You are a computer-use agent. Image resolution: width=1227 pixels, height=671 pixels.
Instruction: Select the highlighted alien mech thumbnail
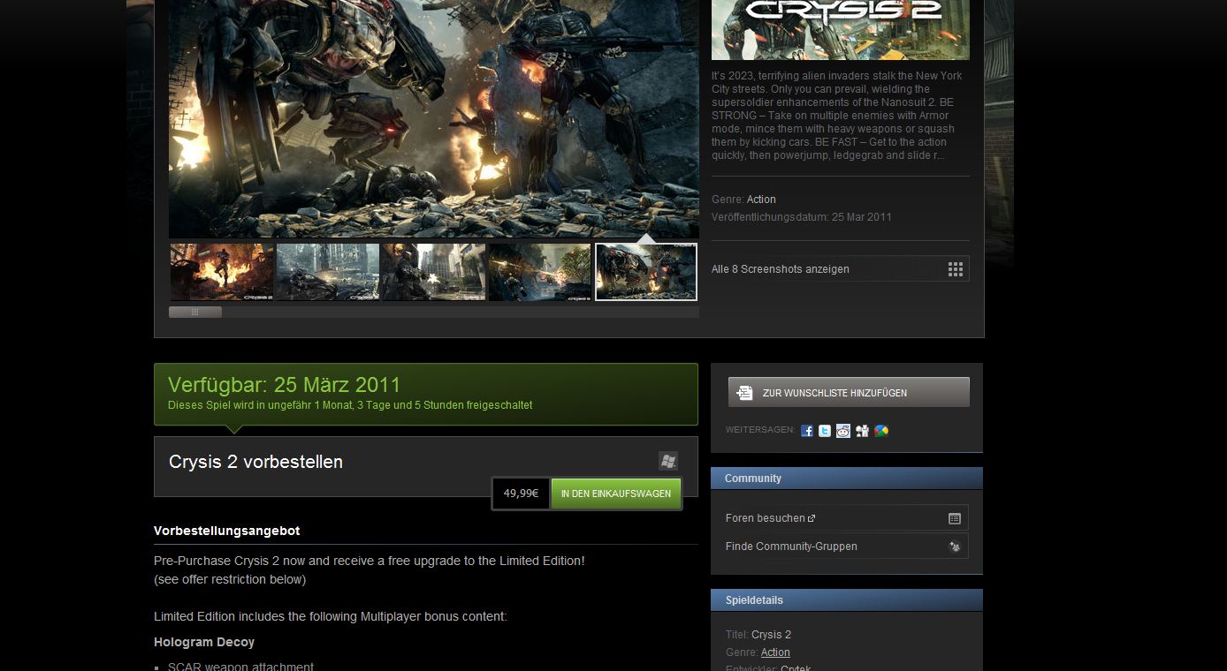click(x=646, y=272)
